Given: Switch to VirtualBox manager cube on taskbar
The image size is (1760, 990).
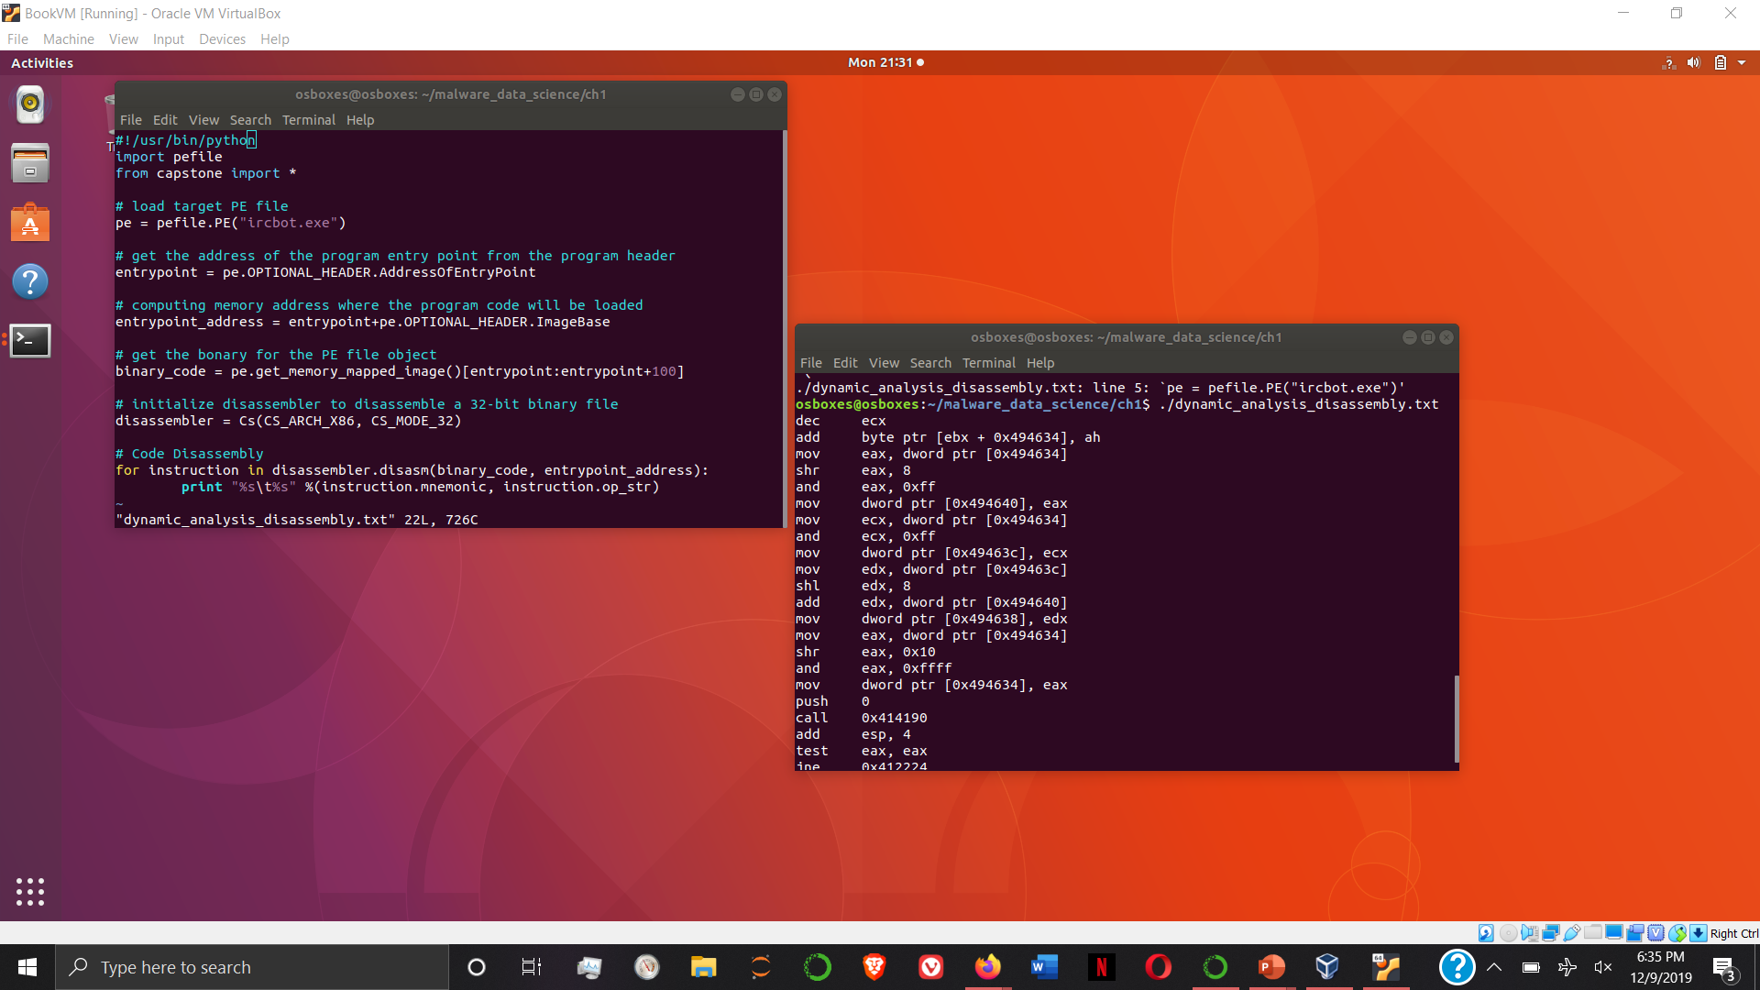Looking at the screenshot, I should pos(1327,967).
